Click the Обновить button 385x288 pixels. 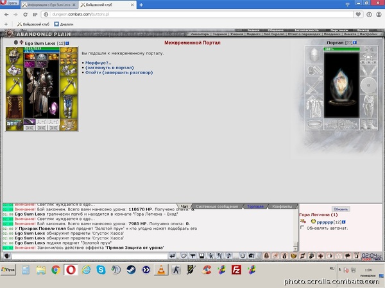(x=341, y=209)
